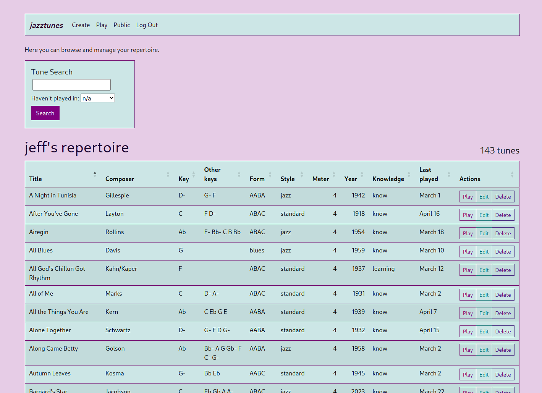Focus the Tune Search text field
This screenshot has height=393, width=542.
point(71,85)
